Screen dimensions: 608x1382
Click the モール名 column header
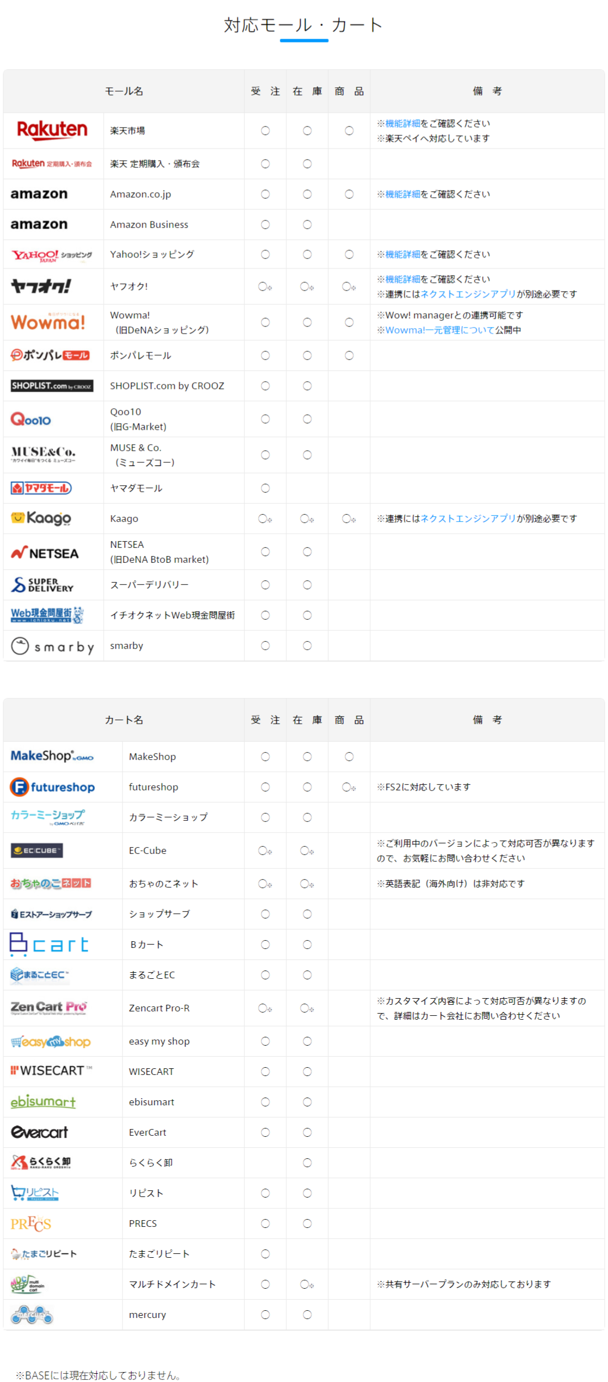pyautogui.click(x=124, y=91)
